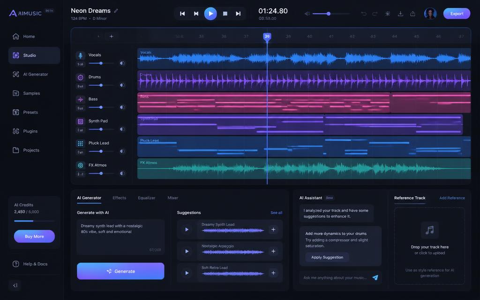The width and height of the screenshot is (480, 300).
Task: Click the Pluck Lead track grid icon
Action: 80,143
